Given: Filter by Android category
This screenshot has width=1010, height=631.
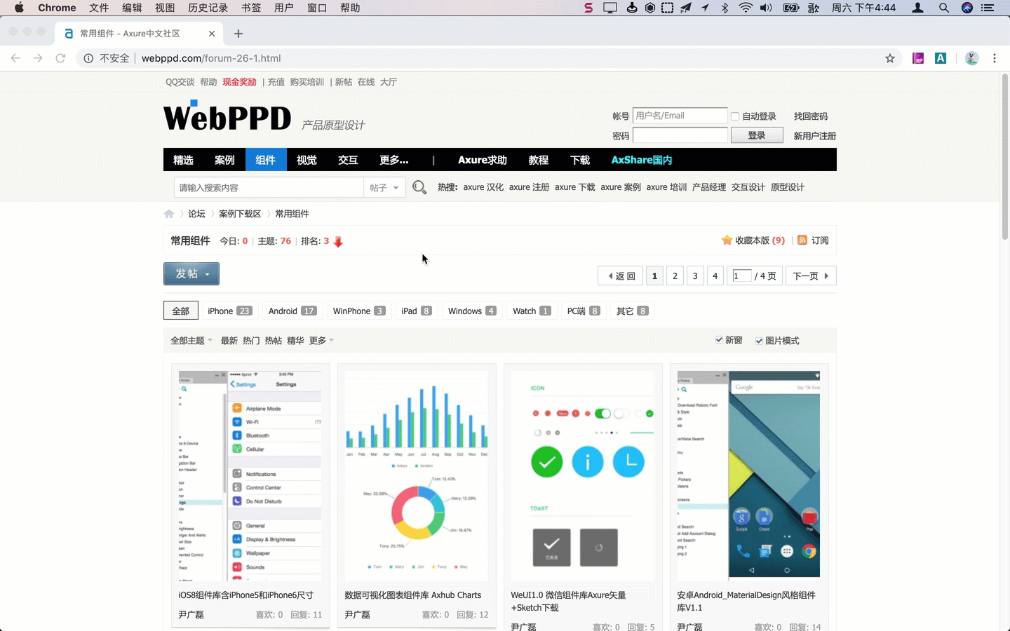Looking at the screenshot, I should click(292, 311).
